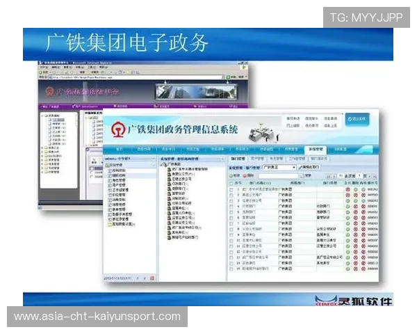Collapse the 系统管理 section in left menu
This screenshot has width=417, height=334.
(x=153, y=165)
